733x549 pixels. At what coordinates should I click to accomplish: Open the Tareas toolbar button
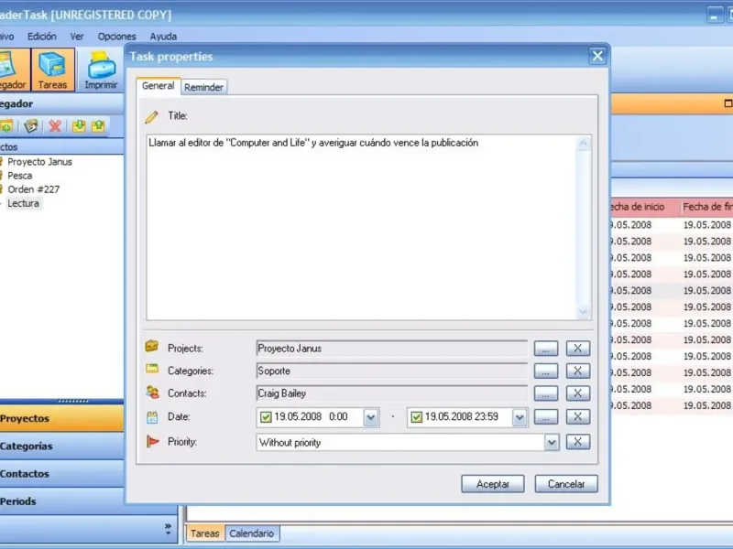pos(53,70)
